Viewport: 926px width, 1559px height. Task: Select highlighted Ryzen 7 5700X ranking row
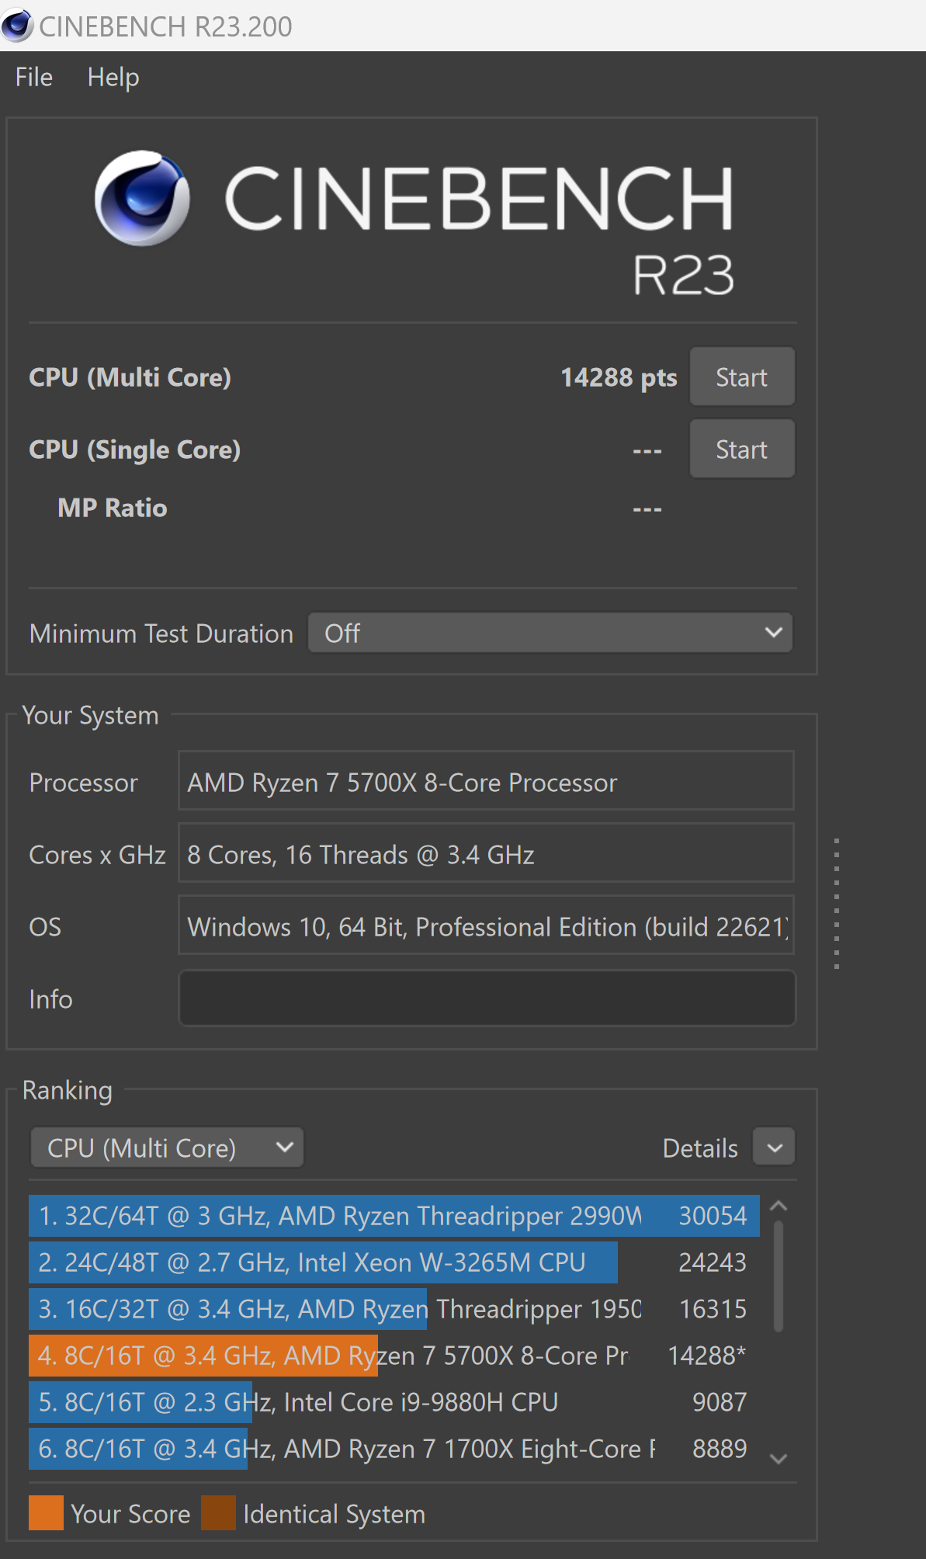tap(394, 1356)
